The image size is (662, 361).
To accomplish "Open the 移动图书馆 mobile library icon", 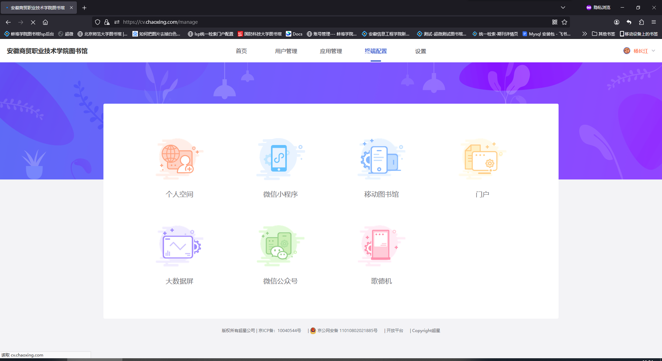I will click(381, 159).
